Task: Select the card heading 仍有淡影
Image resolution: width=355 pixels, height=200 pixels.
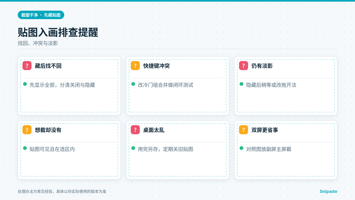Action: (262, 66)
